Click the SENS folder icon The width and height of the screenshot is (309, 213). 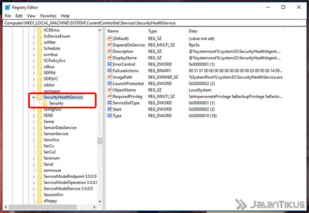[x=40, y=116]
